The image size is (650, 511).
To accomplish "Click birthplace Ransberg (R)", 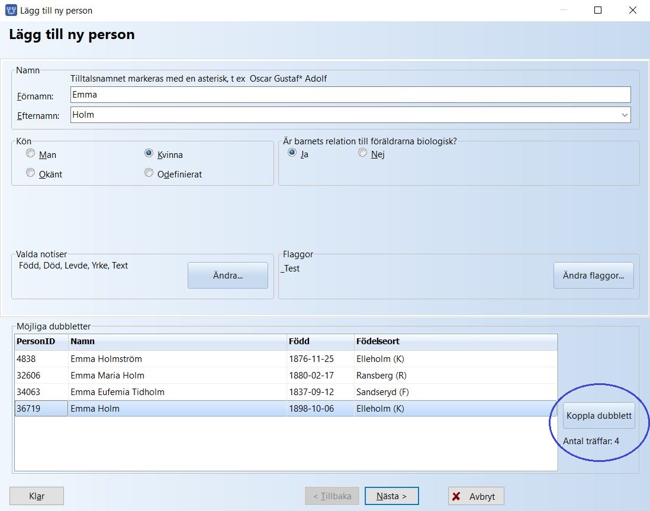I will click(381, 376).
